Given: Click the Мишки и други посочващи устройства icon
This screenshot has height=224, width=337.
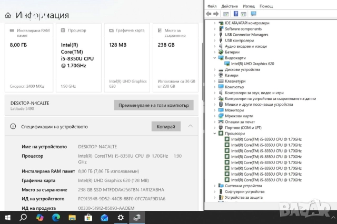Looking at the screenshot, I should pos(221,104).
